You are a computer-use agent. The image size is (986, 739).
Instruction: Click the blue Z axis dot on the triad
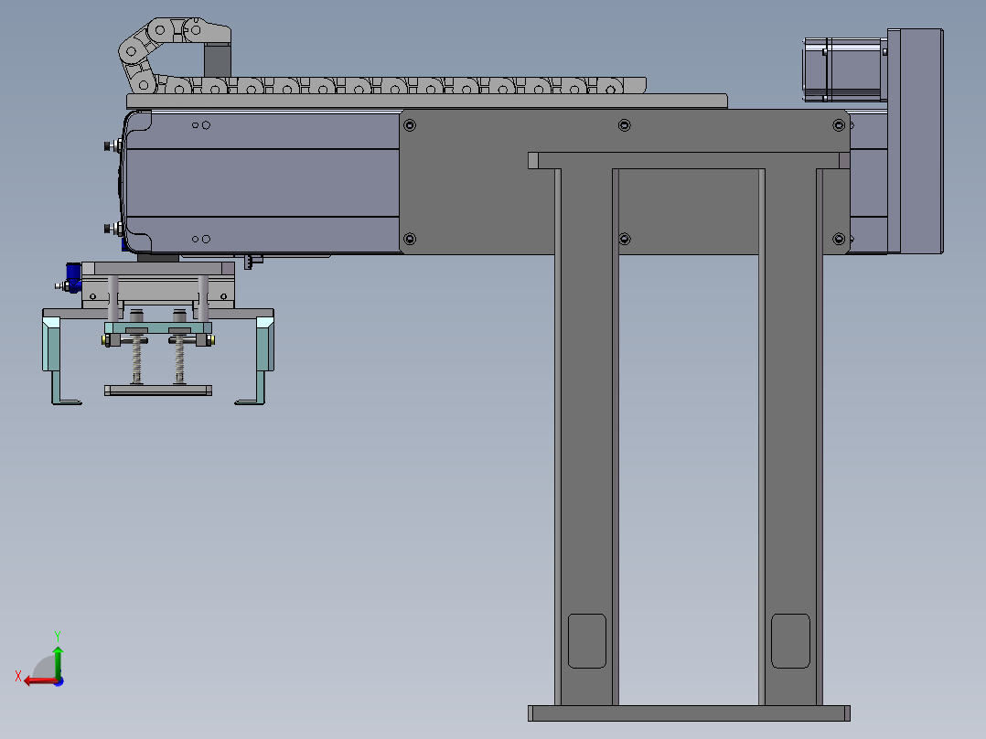pyautogui.click(x=59, y=681)
